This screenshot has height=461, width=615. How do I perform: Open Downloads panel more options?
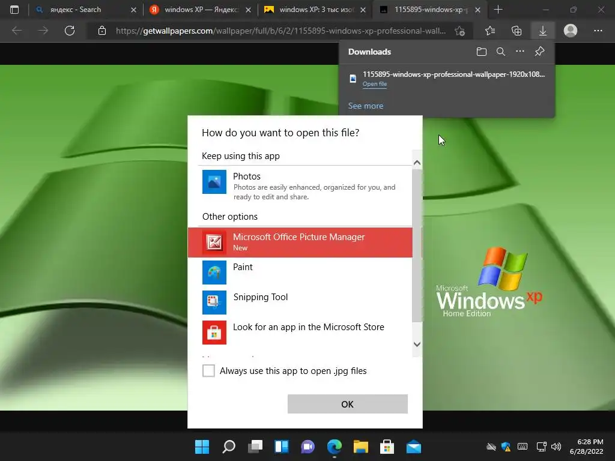520,51
